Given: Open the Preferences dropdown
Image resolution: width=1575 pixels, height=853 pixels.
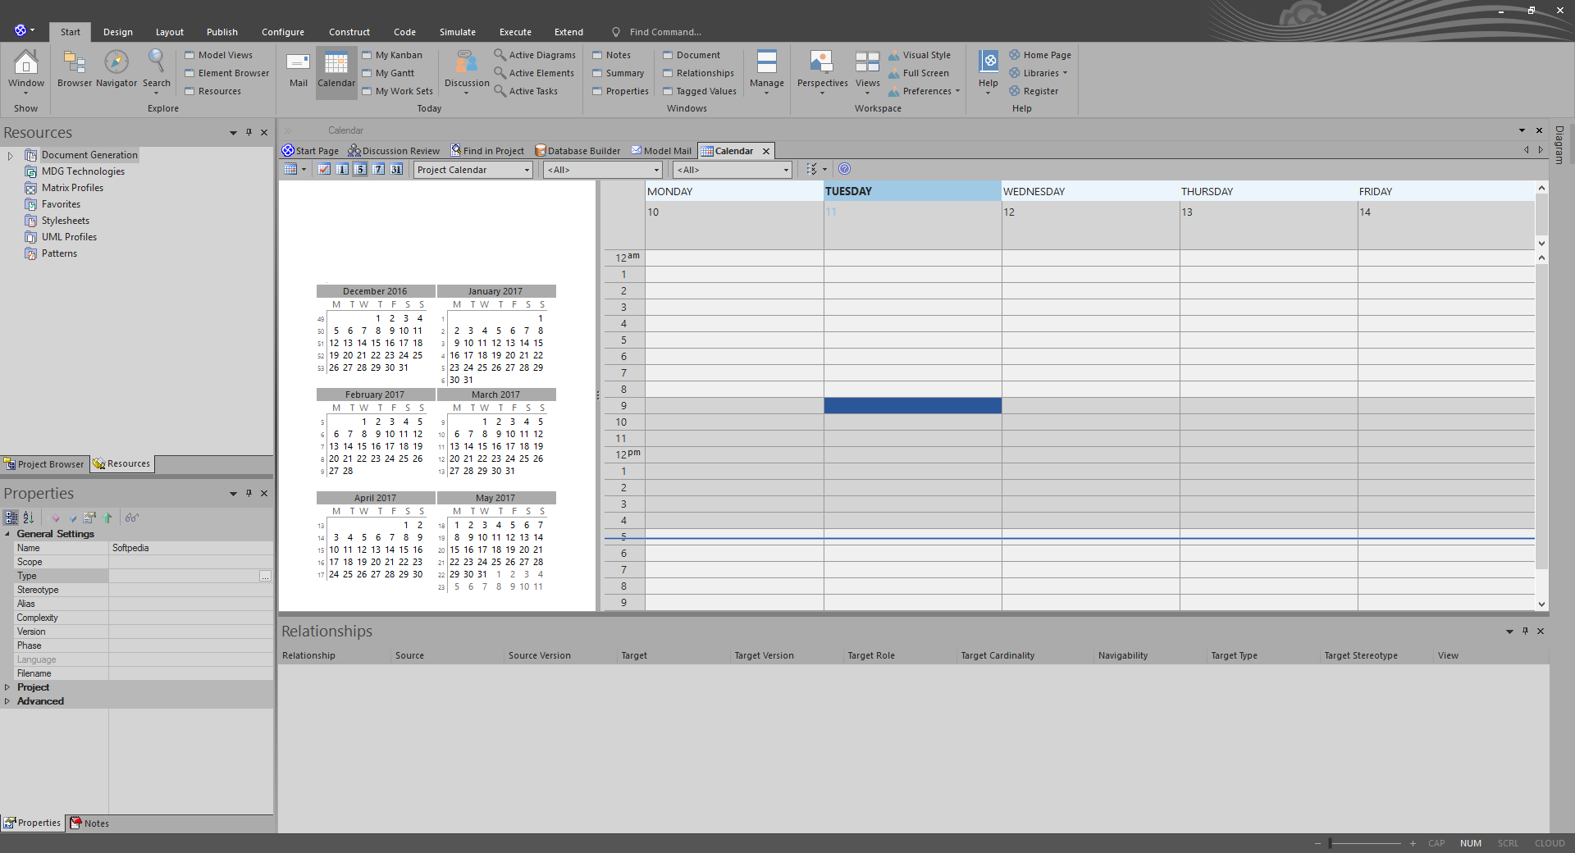Looking at the screenshot, I should click(x=924, y=91).
